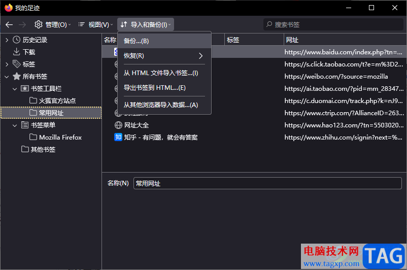Collapse the 书签菜单 tree node

coord(15,125)
